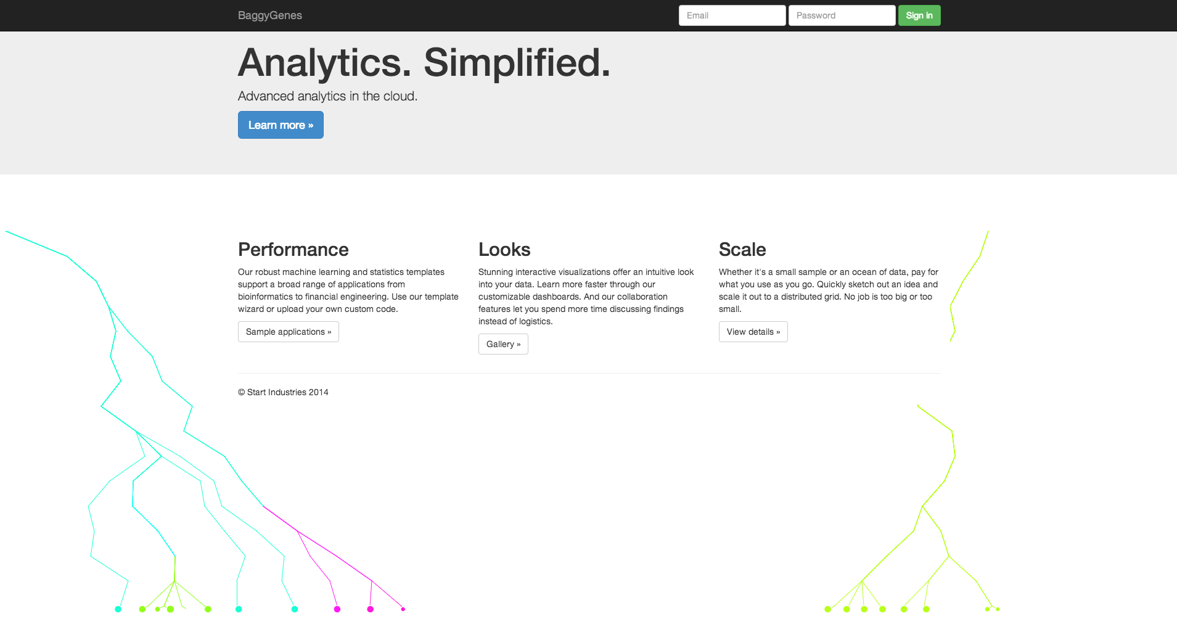The width and height of the screenshot is (1177, 632).
Task: Click rightmost green node of the left tree
Action: pos(208,609)
